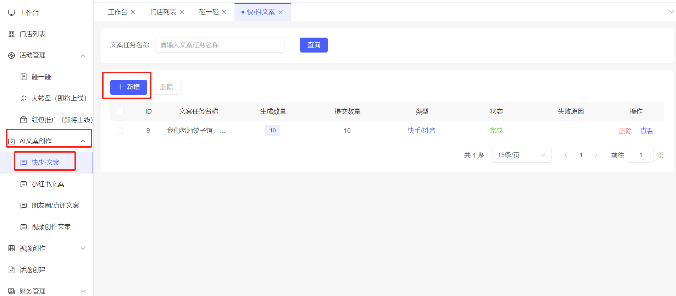Open 朋友圈/点评文案 menu item

pyautogui.click(x=55, y=205)
